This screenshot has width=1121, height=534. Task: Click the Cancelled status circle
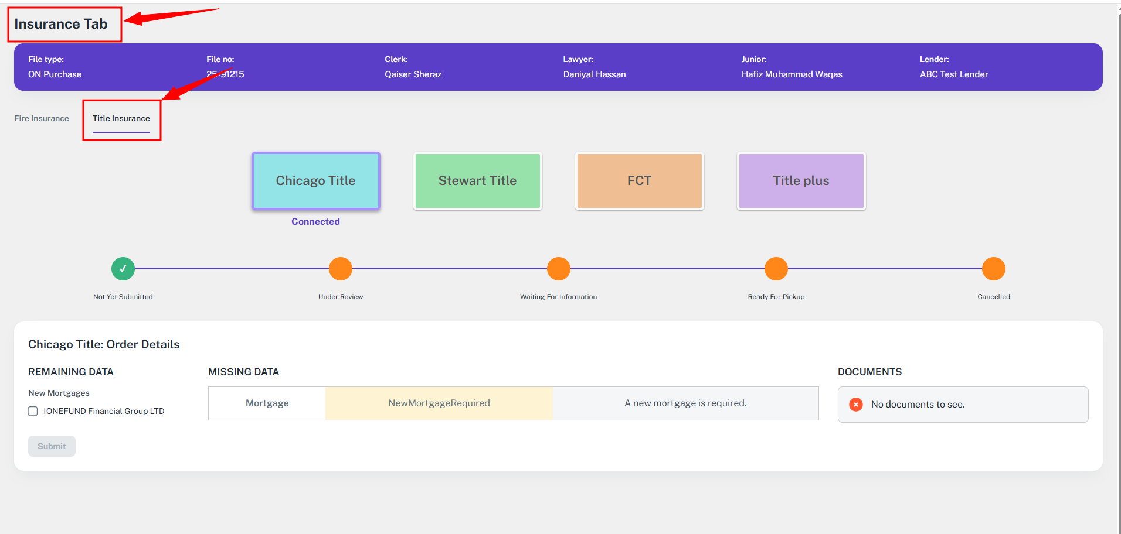pyautogui.click(x=993, y=269)
